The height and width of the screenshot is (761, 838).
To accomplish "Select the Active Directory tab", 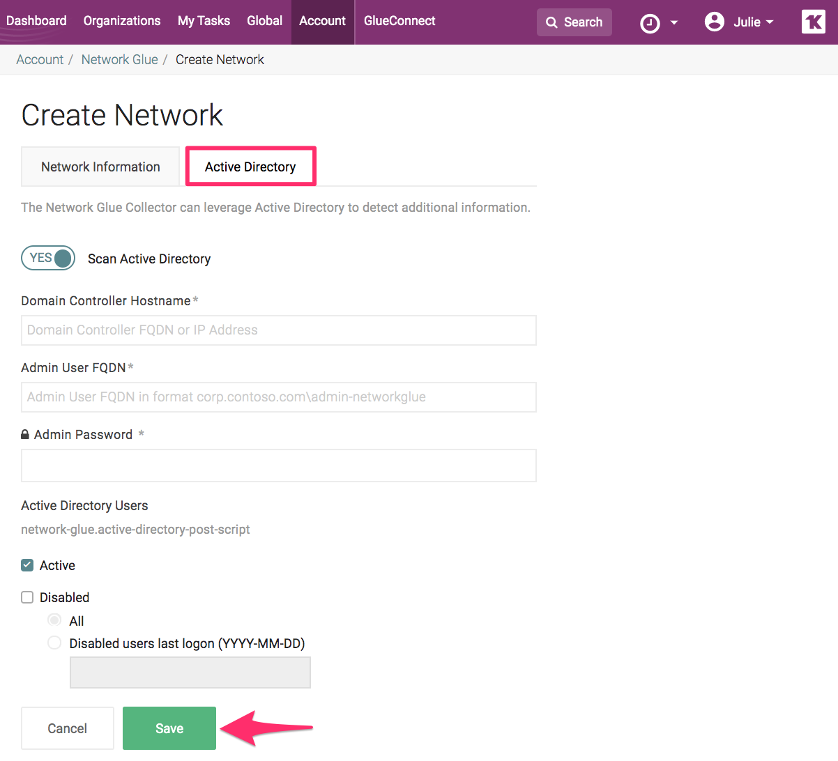I will pyautogui.click(x=250, y=167).
